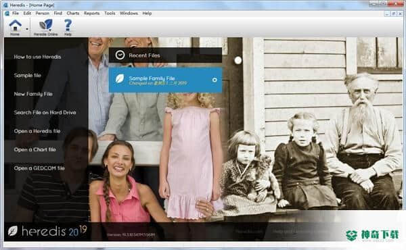Open the Person menu

[x=42, y=14]
